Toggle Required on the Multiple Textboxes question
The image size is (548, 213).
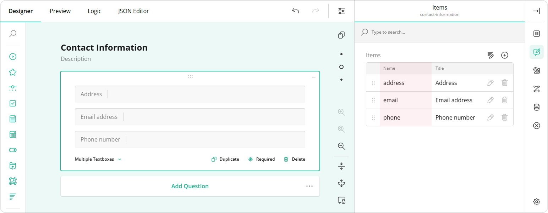[x=262, y=159]
